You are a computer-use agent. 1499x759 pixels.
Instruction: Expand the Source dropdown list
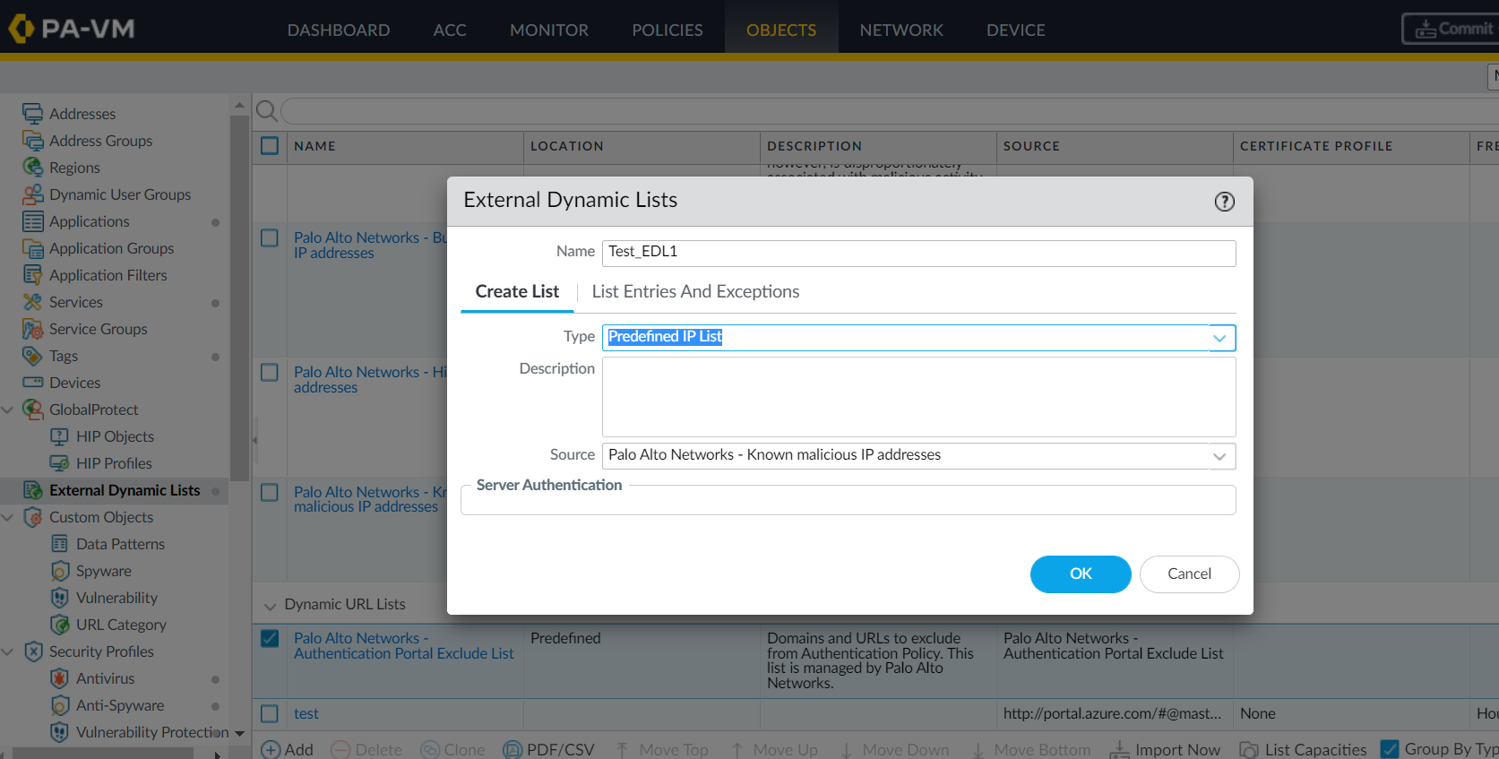1219,456
